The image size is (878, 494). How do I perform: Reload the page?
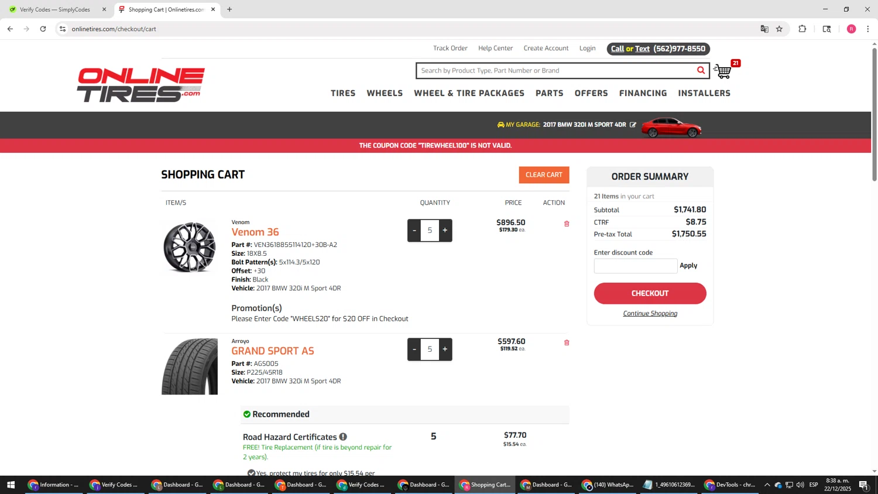click(43, 29)
